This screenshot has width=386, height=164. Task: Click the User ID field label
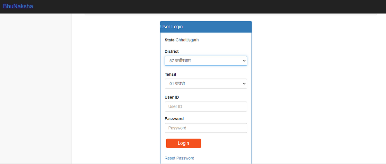click(171, 97)
